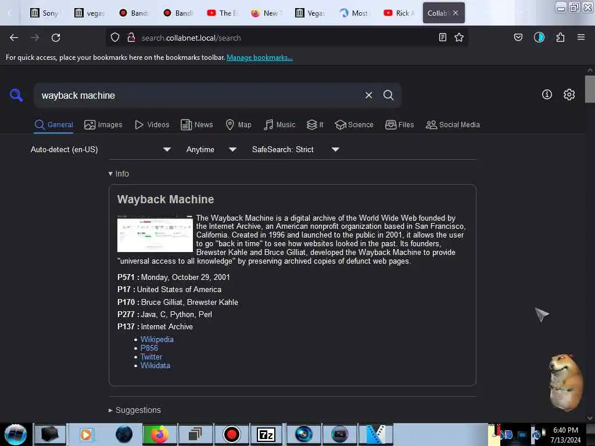Screen dimensions: 595x446
Task: Open the SafeSearch: Strict dropdown
Action: [x=296, y=149]
